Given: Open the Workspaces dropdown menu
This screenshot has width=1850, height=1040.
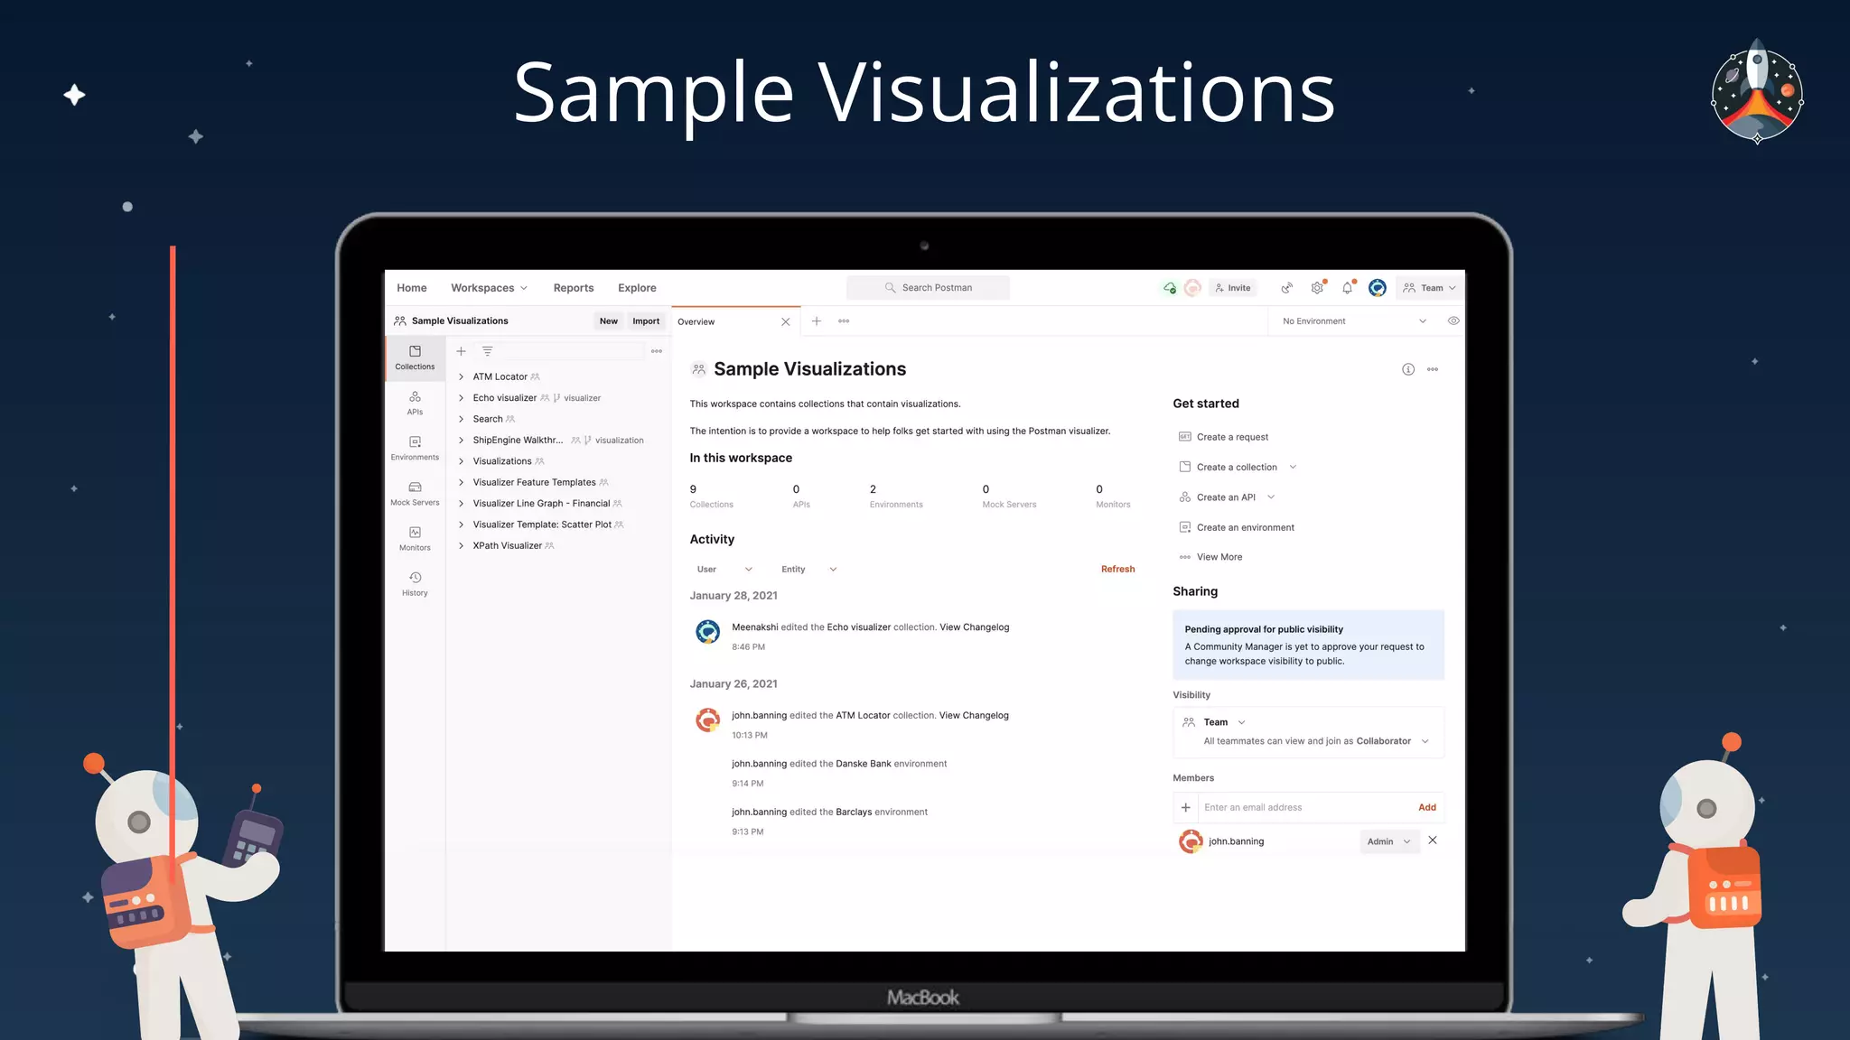Looking at the screenshot, I should coord(489,288).
